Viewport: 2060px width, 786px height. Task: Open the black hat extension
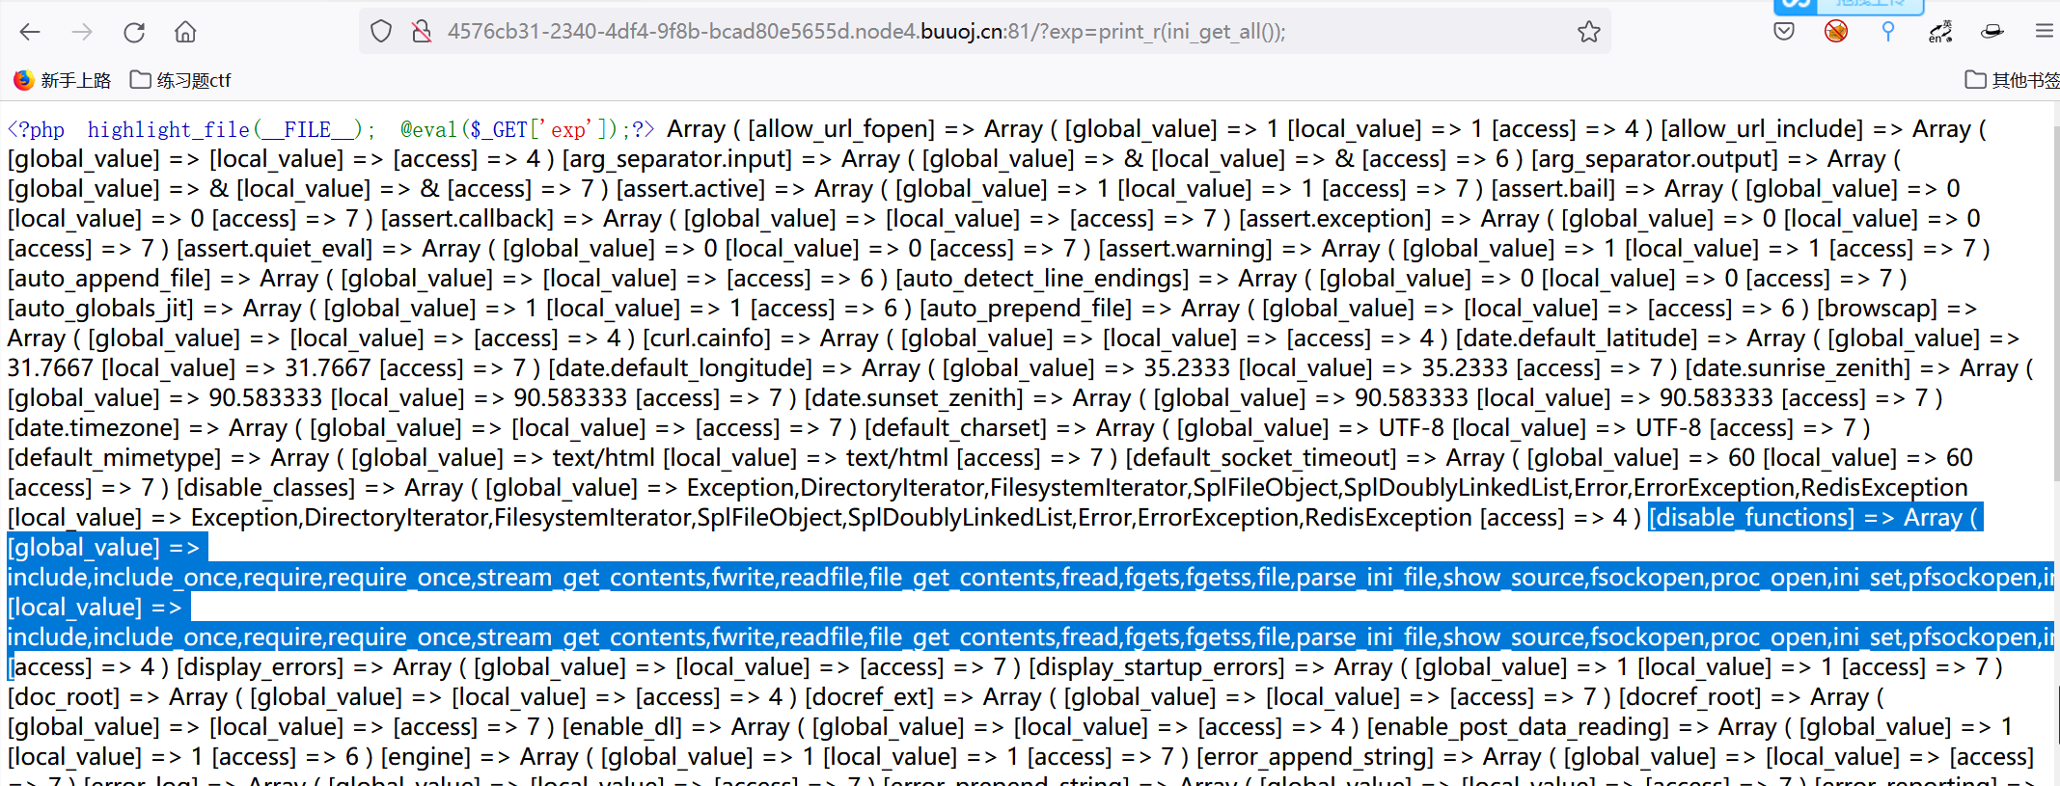coord(1992,32)
